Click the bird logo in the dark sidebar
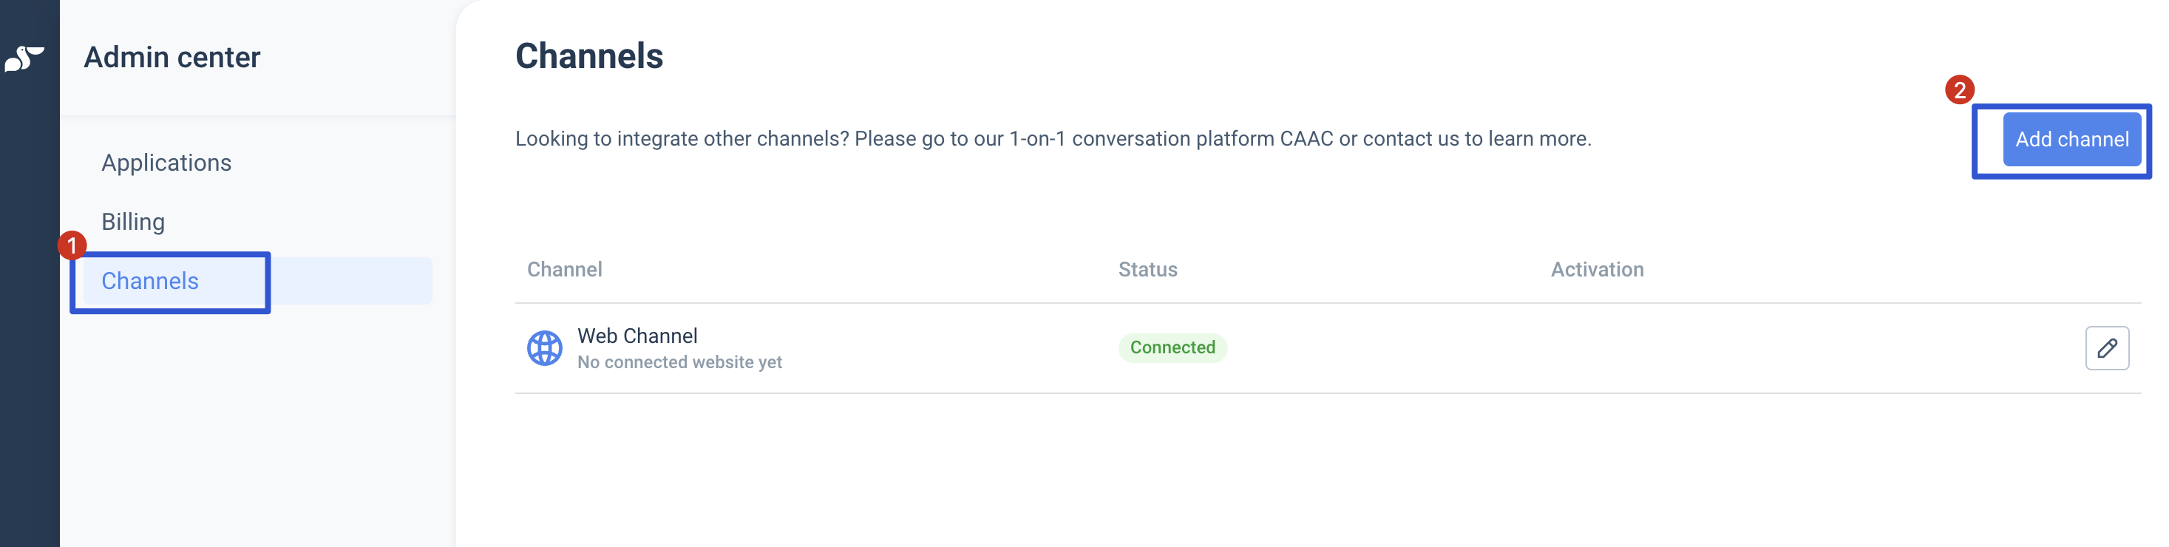This screenshot has height=547, width=2169. [x=24, y=58]
